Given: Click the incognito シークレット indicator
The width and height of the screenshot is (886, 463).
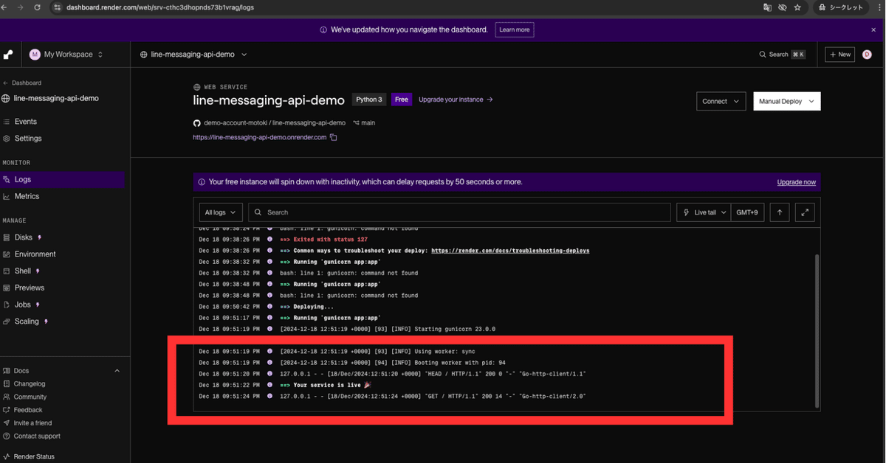Looking at the screenshot, I should (x=840, y=7).
